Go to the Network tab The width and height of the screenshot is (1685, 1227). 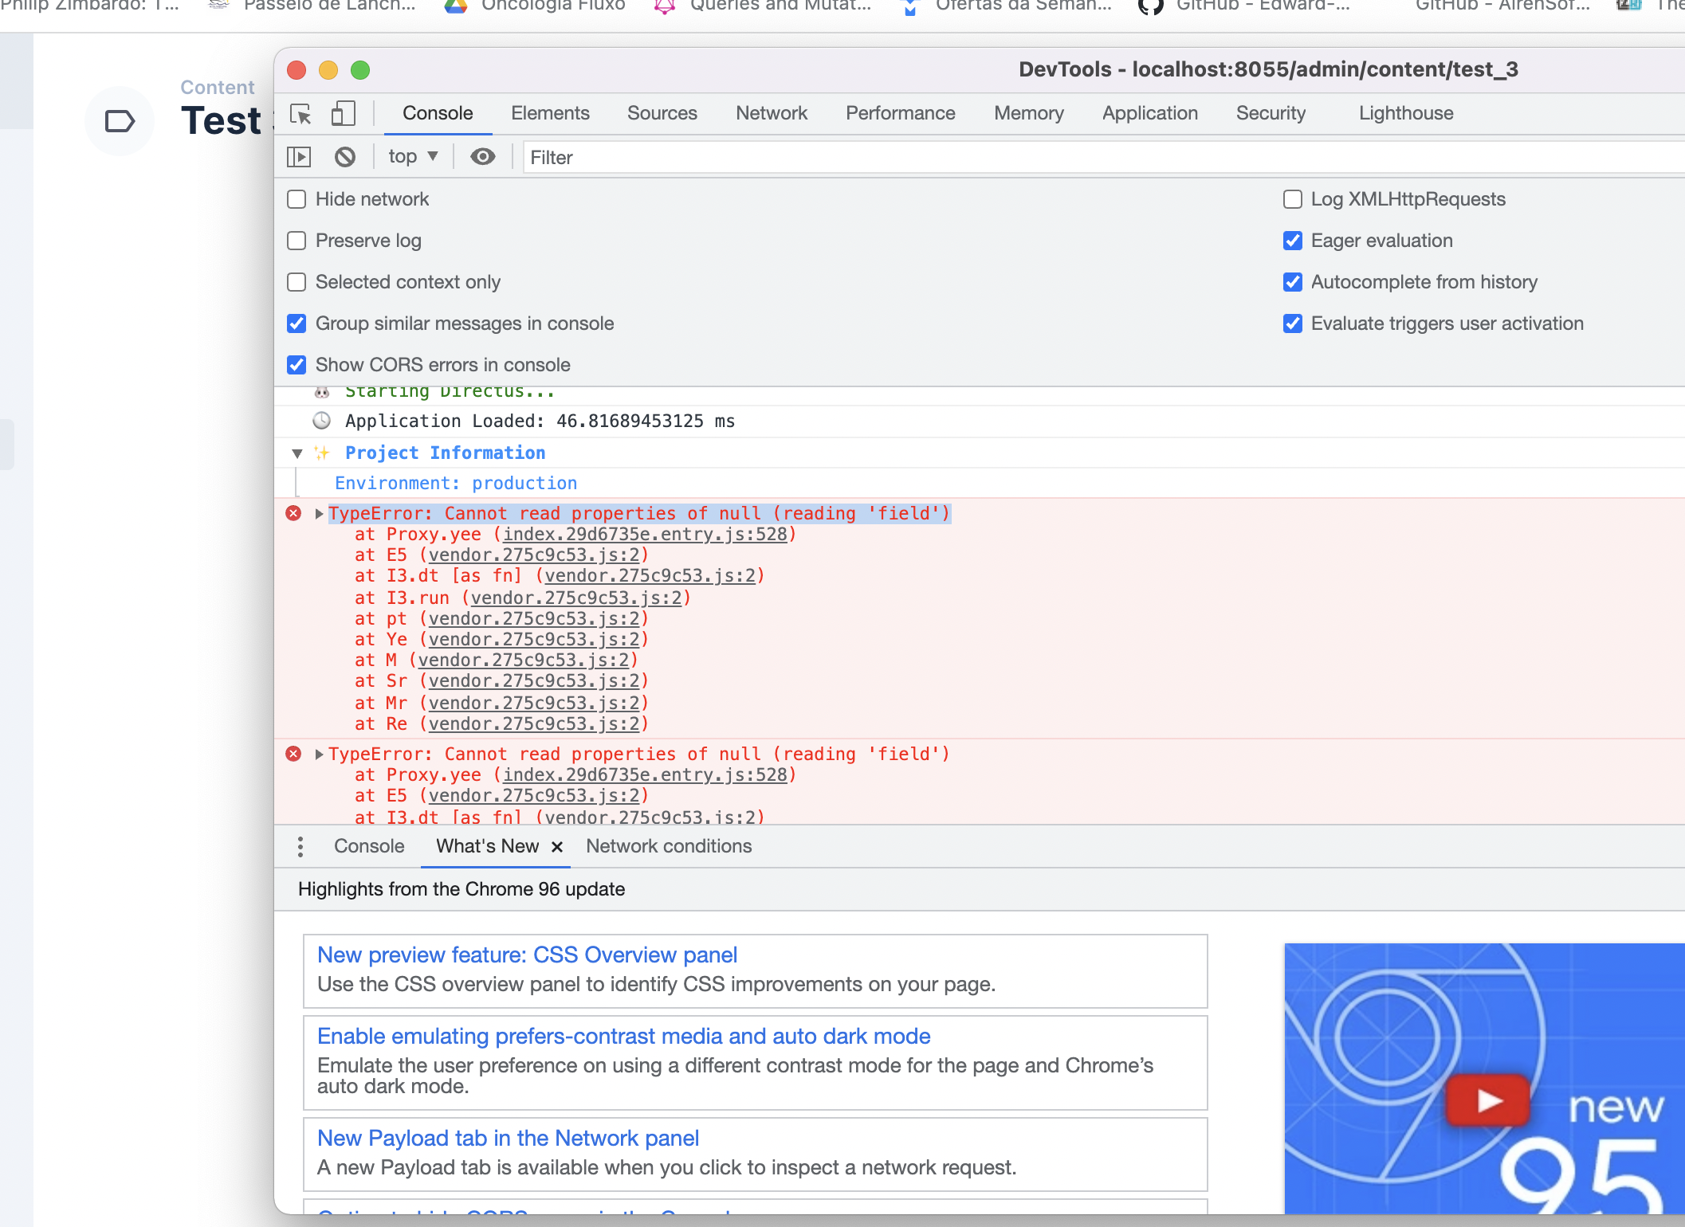[x=772, y=113]
